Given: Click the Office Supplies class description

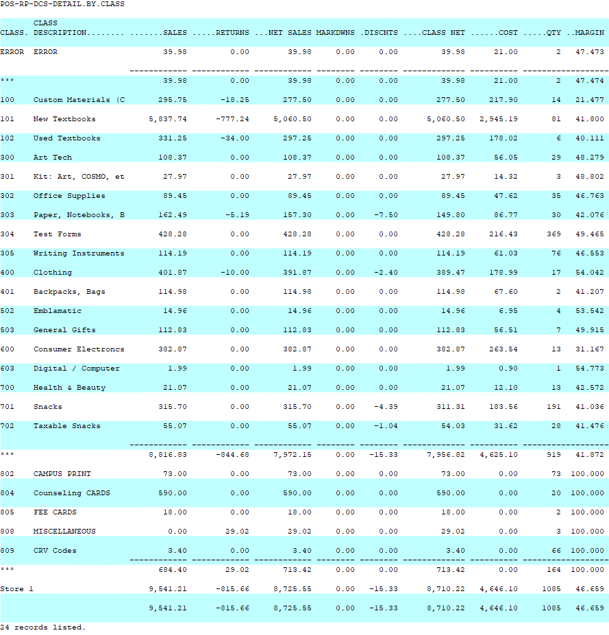Looking at the screenshot, I should [x=69, y=196].
